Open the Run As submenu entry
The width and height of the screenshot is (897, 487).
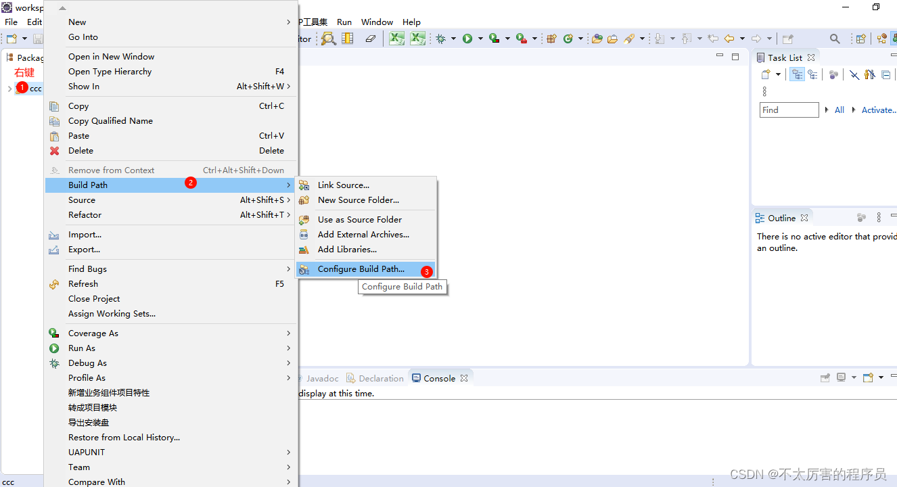click(170, 348)
